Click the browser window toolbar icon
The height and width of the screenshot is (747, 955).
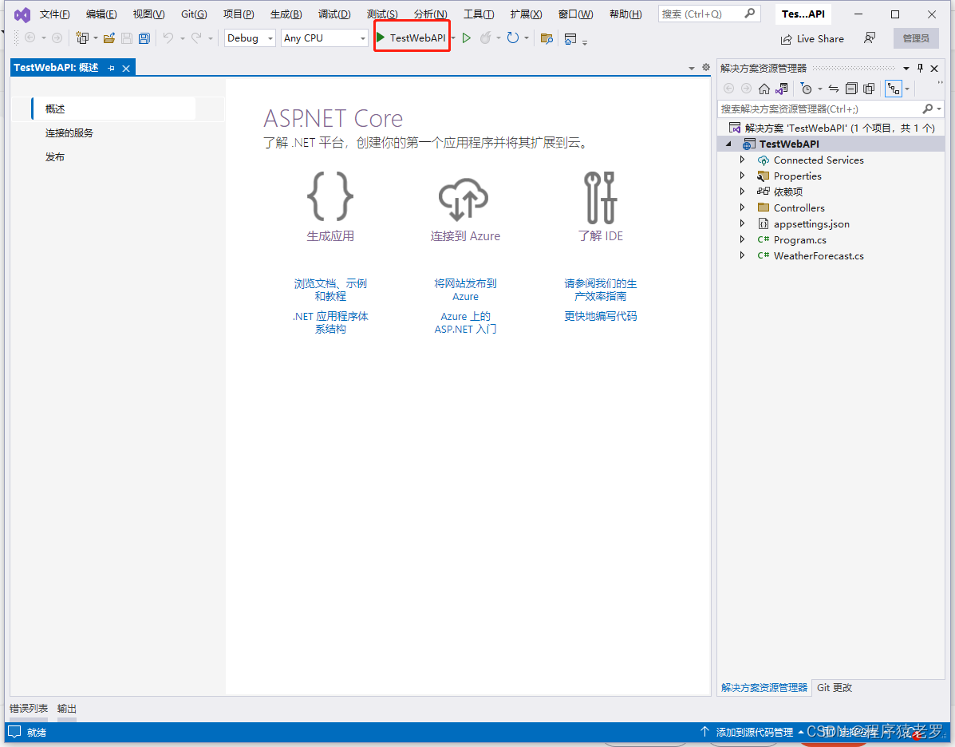tap(570, 39)
